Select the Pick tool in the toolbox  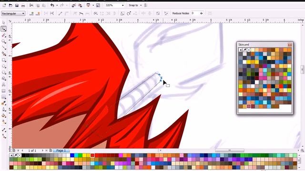[x=3, y=23]
